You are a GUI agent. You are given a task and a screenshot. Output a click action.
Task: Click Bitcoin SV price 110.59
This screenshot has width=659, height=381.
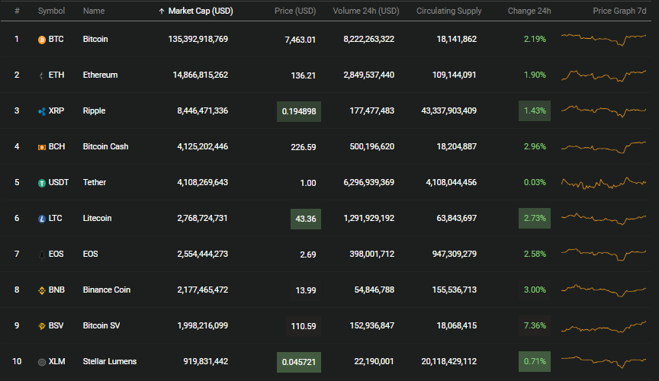(304, 326)
